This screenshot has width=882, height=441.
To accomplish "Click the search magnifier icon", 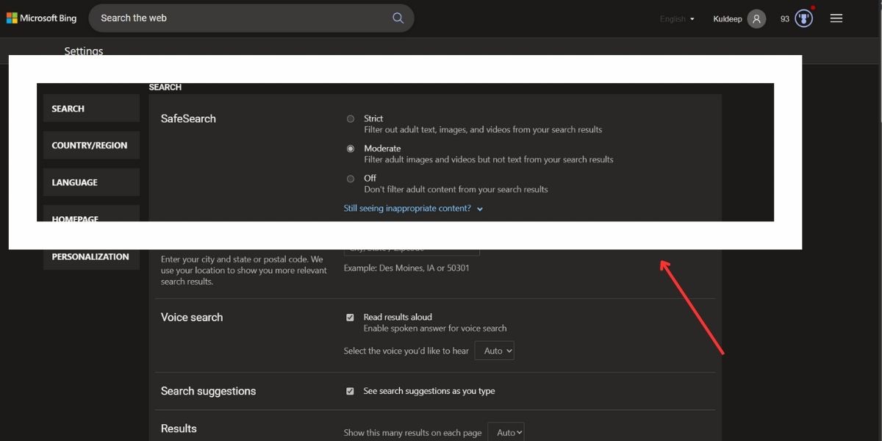I will coord(398,18).
